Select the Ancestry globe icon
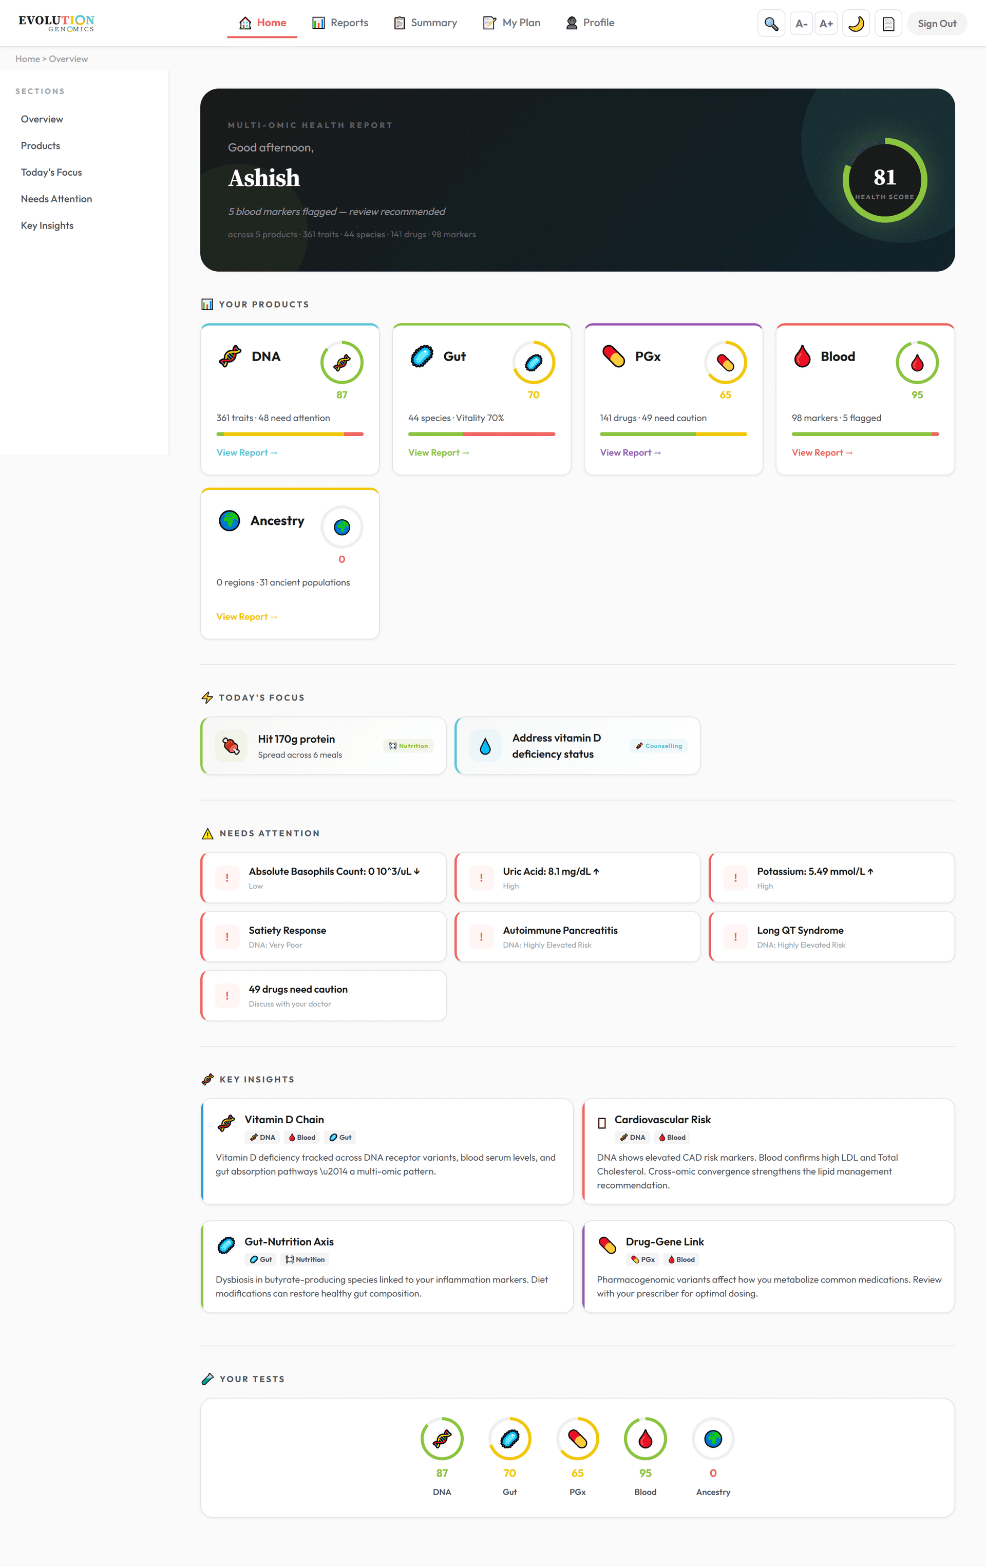 click(x=229, y=520)
